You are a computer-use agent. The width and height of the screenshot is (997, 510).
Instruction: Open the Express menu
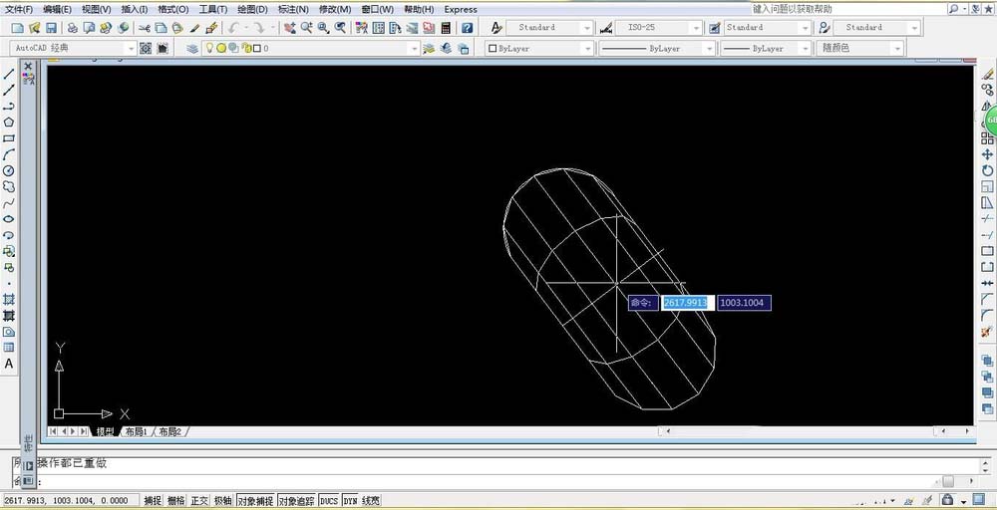click(461, 10)
